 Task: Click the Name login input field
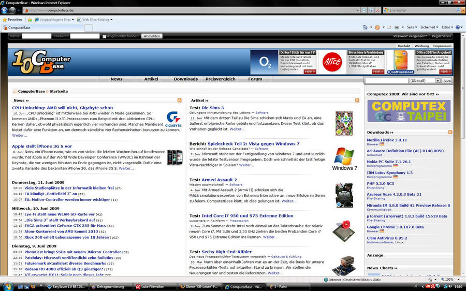37,36
